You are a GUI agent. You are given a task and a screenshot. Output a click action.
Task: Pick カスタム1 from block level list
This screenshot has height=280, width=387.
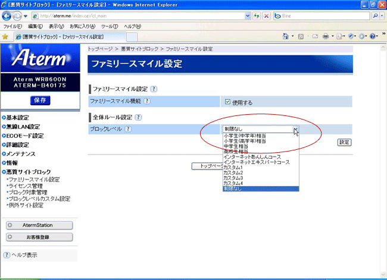233,167
